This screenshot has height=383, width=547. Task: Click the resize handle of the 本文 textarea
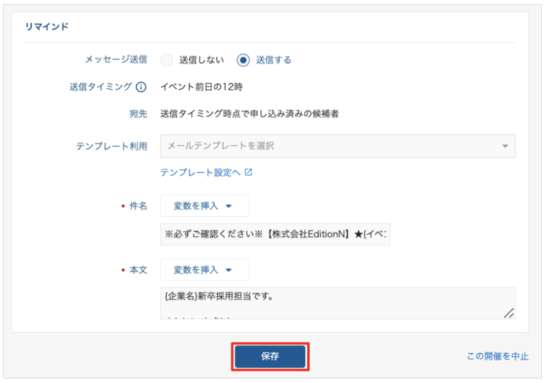click(508, 313)
